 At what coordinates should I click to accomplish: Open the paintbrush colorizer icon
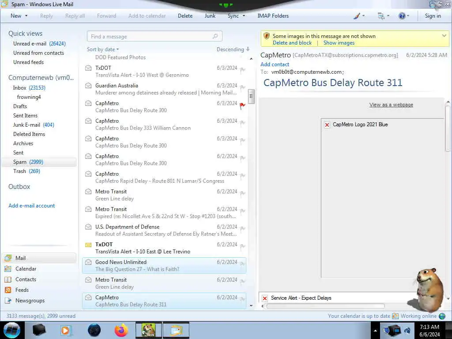(x=357, y=16)
